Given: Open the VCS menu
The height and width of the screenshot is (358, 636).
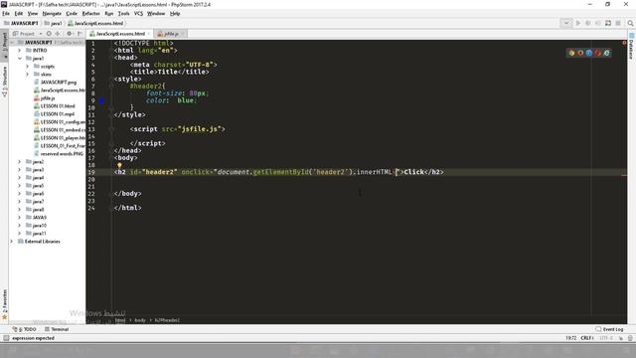Looking at the screenshot, I should (138, 13).
